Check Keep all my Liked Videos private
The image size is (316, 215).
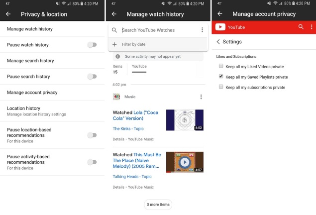[221, 66]
